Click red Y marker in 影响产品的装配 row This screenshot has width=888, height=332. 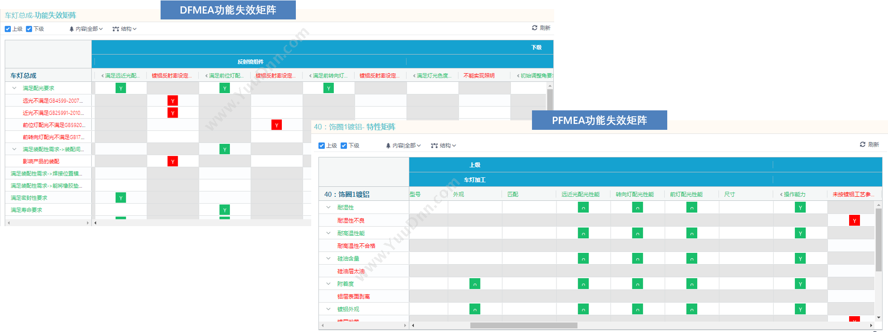pos(173,161)
